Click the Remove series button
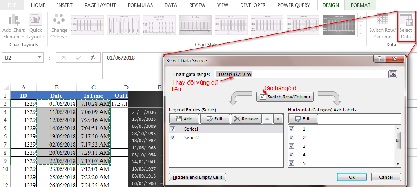 point(246,119)
